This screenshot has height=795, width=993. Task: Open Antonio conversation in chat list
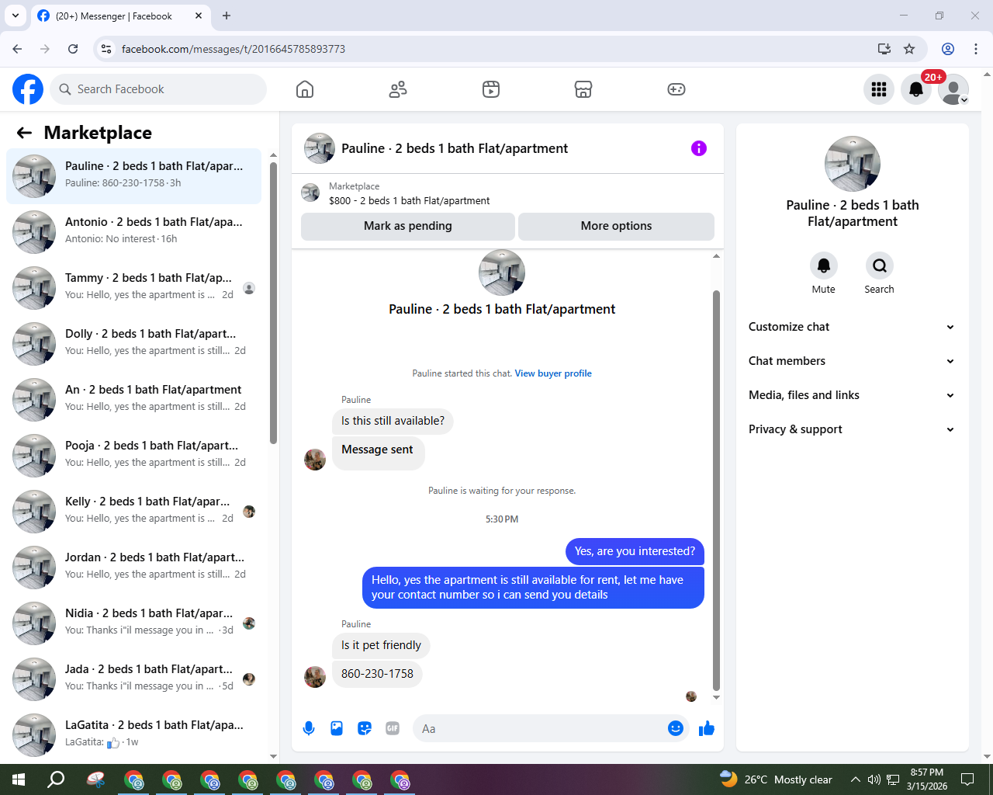pyautogui.click(x=133, y=232)
